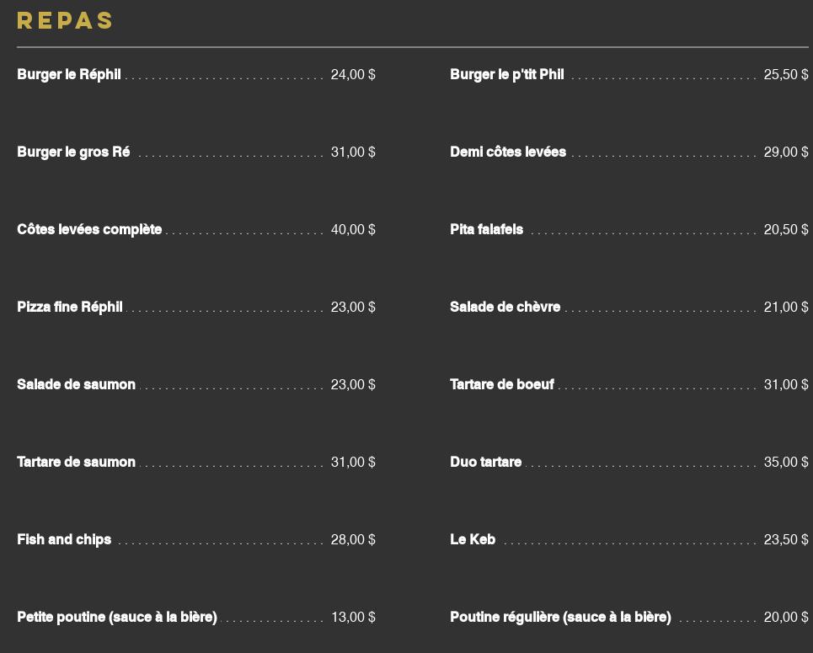Choose the Pita falafels item
The width and height of the screenshot is (813, 653).
(486, 229)
